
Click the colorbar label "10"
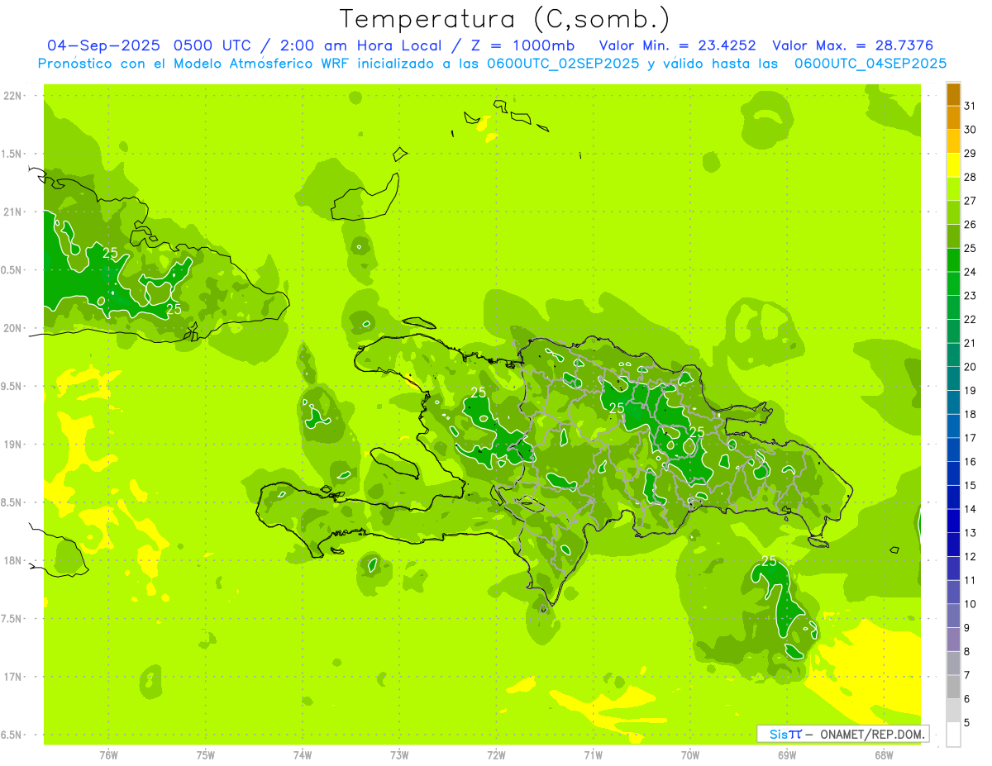[971, 604]
